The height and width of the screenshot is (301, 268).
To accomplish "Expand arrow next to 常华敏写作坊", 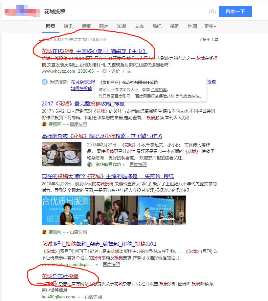I will point(123,165).
